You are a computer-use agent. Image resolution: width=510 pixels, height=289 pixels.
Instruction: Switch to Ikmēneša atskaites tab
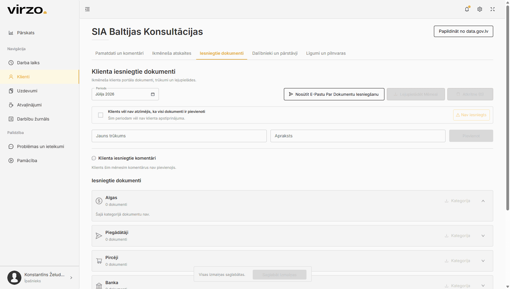coord(172,53)
